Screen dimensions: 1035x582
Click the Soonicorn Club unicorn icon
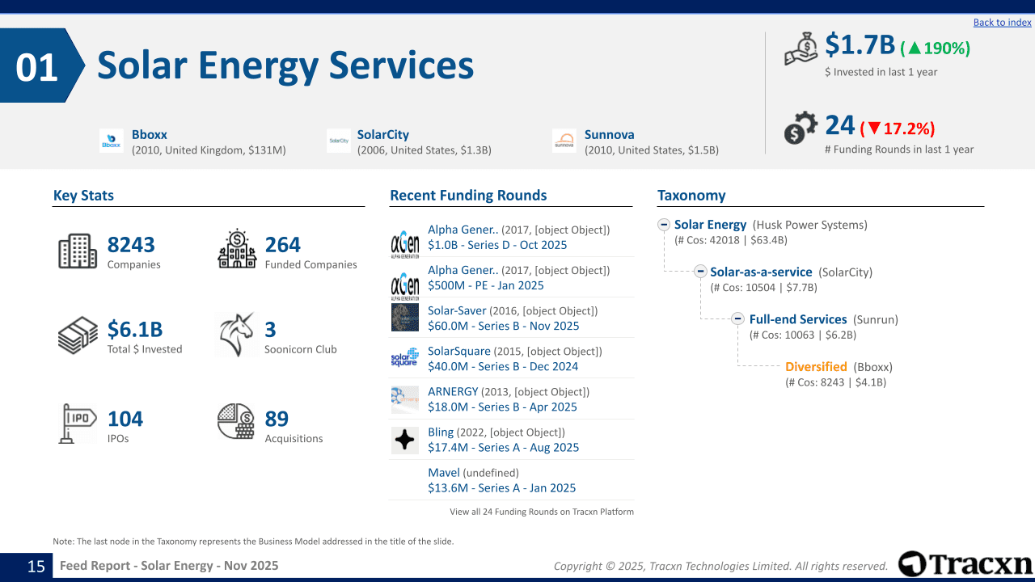click(x=237, y=335)
